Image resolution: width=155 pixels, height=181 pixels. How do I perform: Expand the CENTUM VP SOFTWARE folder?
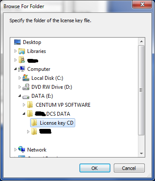point(24,105)
